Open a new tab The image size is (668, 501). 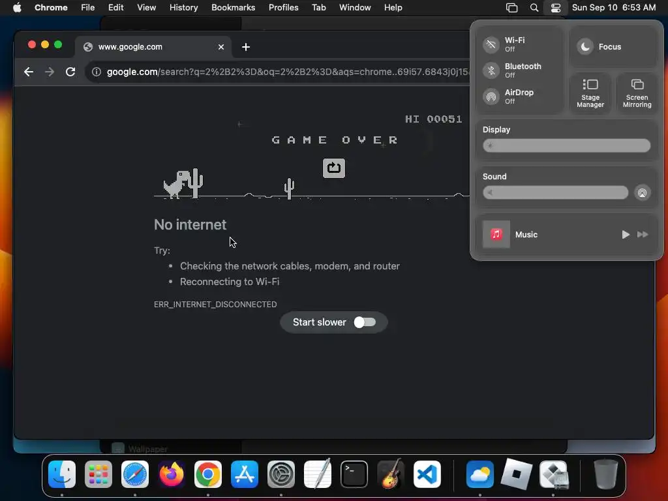point(246,47)
